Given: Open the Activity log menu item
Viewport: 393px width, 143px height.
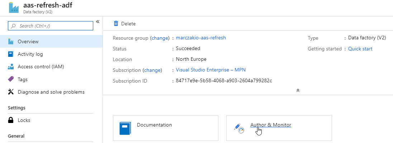Looking at the screenshot, I should 30,54.
